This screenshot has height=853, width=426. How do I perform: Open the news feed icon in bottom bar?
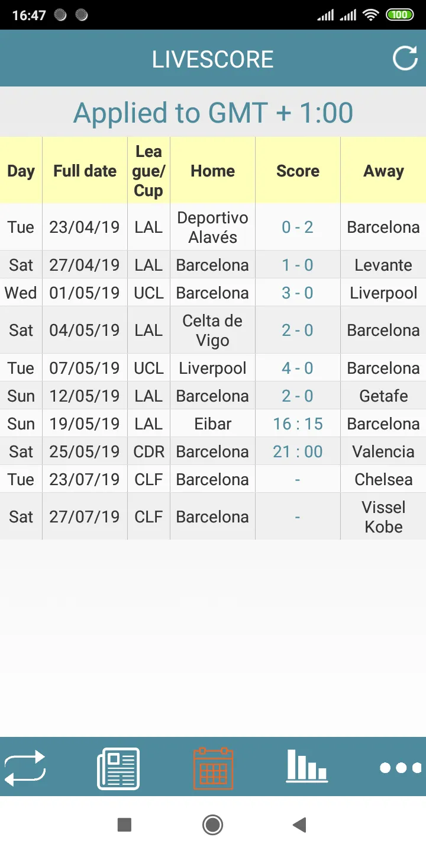118,768
